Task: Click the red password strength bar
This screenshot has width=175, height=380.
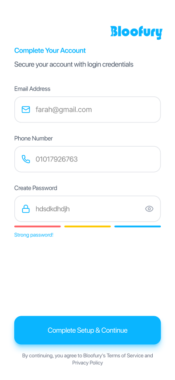Action: pos(37,227)
